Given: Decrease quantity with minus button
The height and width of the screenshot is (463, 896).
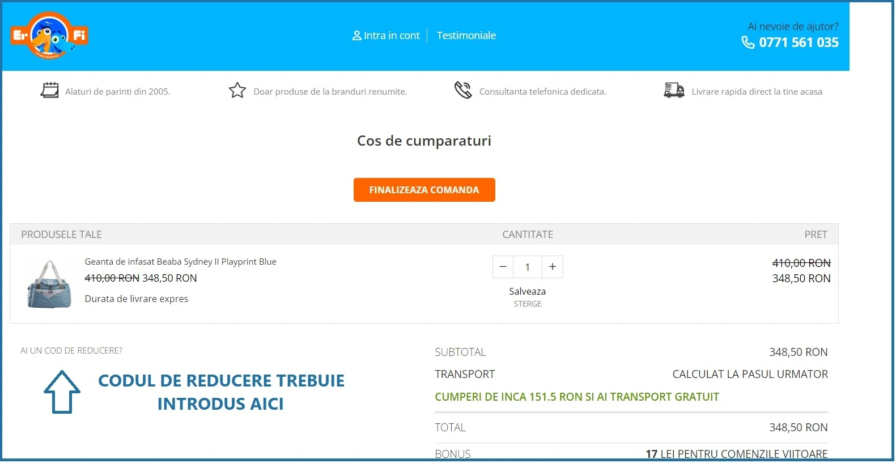Looking at the screenshot, I should click(503, 267).
